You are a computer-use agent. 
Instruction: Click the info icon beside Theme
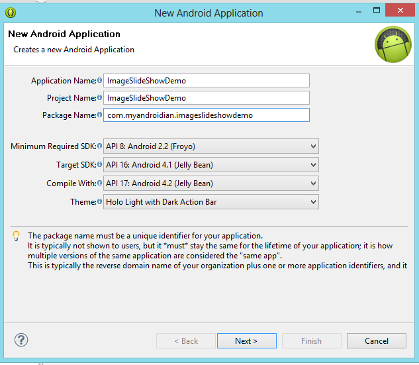click(x=100, y=201)
